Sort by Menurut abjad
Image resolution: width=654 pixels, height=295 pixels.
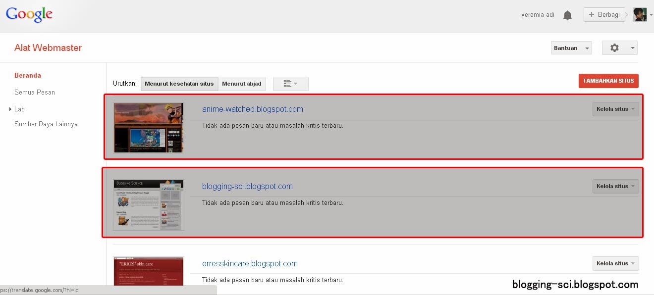242,84
